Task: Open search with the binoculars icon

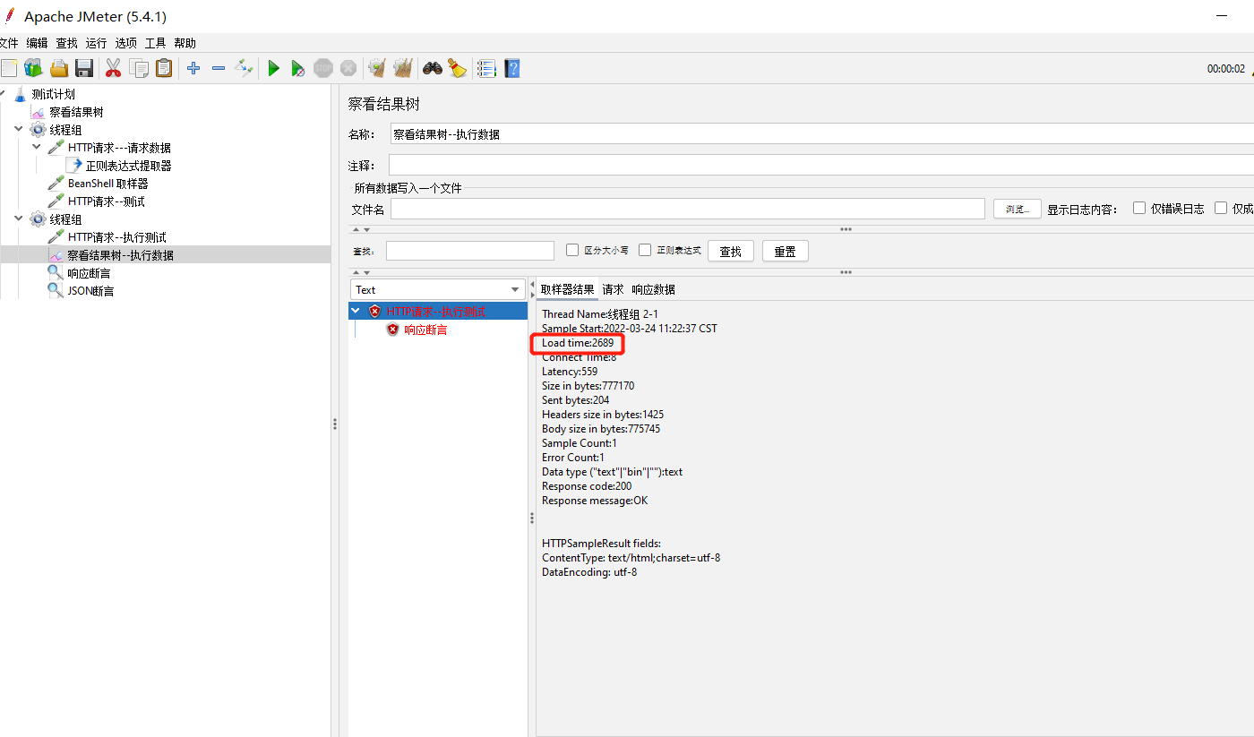Action: point(433,68)
